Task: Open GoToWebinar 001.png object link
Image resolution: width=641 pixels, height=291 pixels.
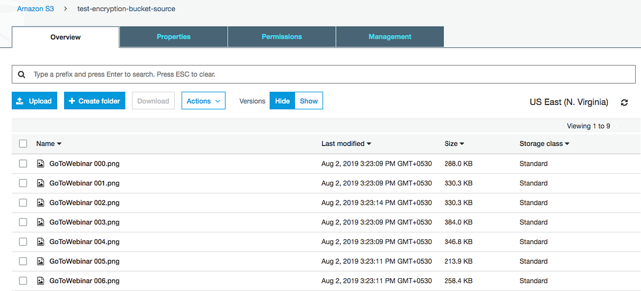Action: (x=84, y=183)
